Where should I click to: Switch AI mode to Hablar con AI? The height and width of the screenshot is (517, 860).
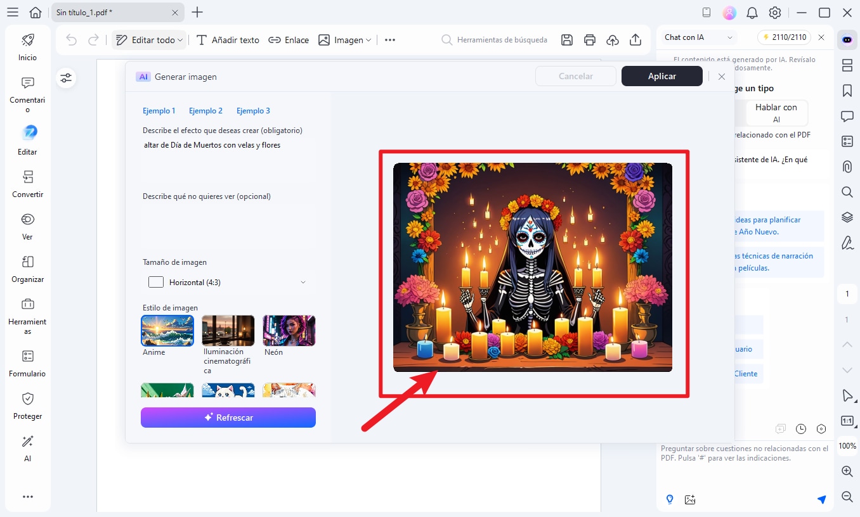pos(776,112)
